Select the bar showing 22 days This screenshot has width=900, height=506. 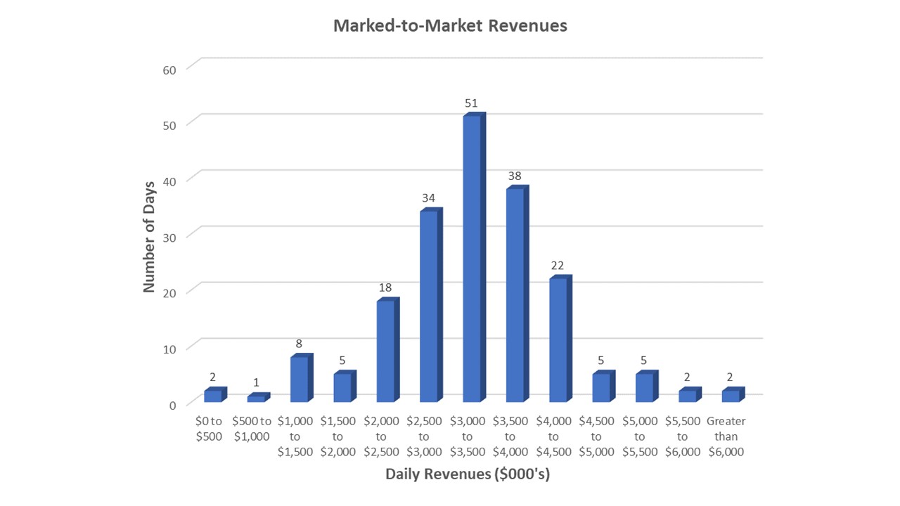pyautogui.click(x=558, y=339)
